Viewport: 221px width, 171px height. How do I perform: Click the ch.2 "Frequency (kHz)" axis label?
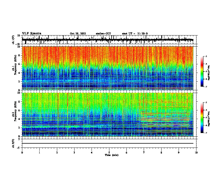tap(16, 111)
